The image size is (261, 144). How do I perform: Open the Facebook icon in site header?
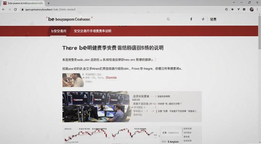pyautogui.click(x=191, y=19)
